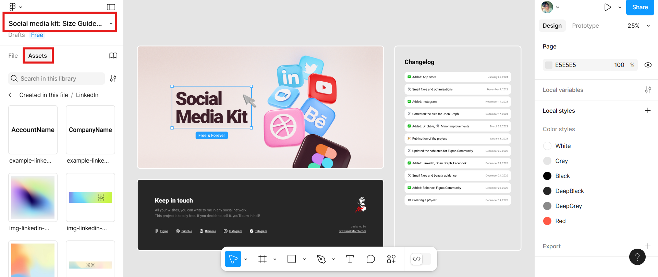Open avatar account dropdown chevron
The width and height of the screenshot is (658, 277).
558,7
